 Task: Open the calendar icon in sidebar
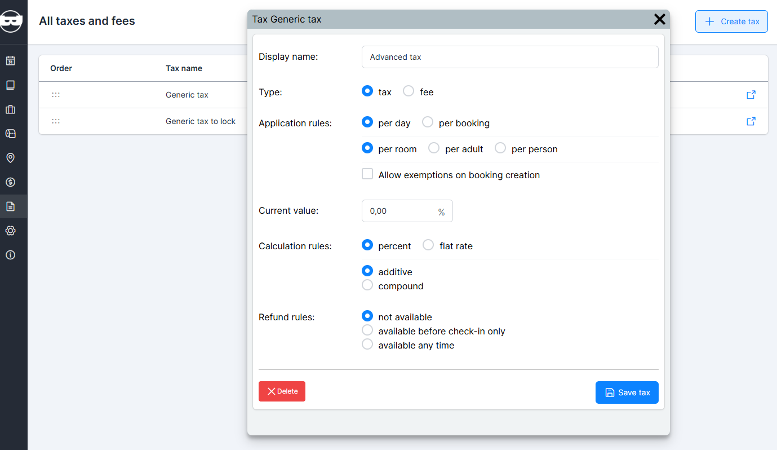(x=10, y=61)
